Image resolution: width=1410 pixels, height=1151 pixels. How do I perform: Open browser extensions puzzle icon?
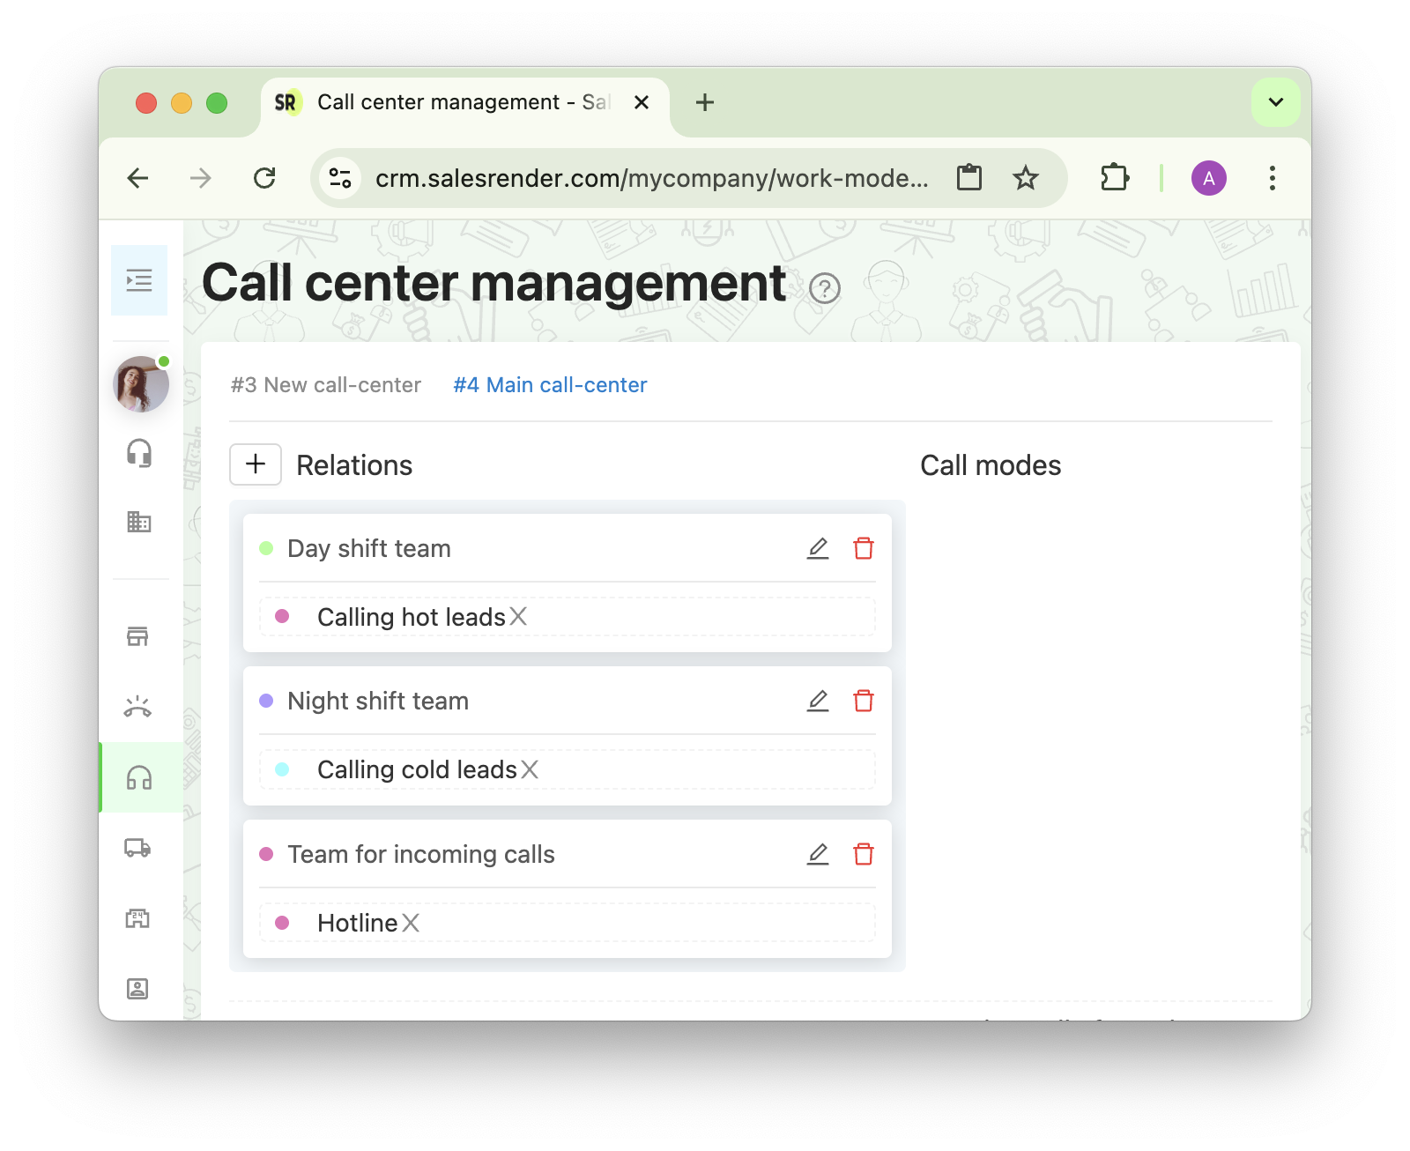1115,178
